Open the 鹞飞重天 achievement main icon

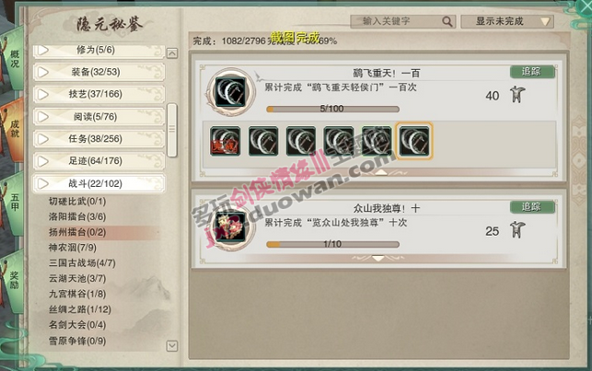(230, 92)
